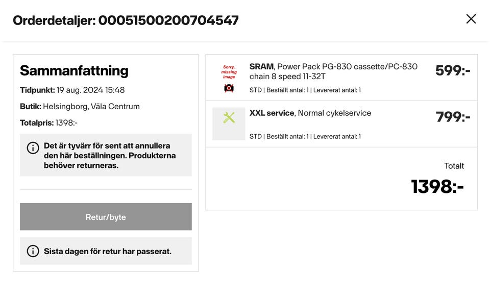Screen dimensions: 490x298
Task: Click the Tidpunkt date and time line
Action: [x=72, y=90]
